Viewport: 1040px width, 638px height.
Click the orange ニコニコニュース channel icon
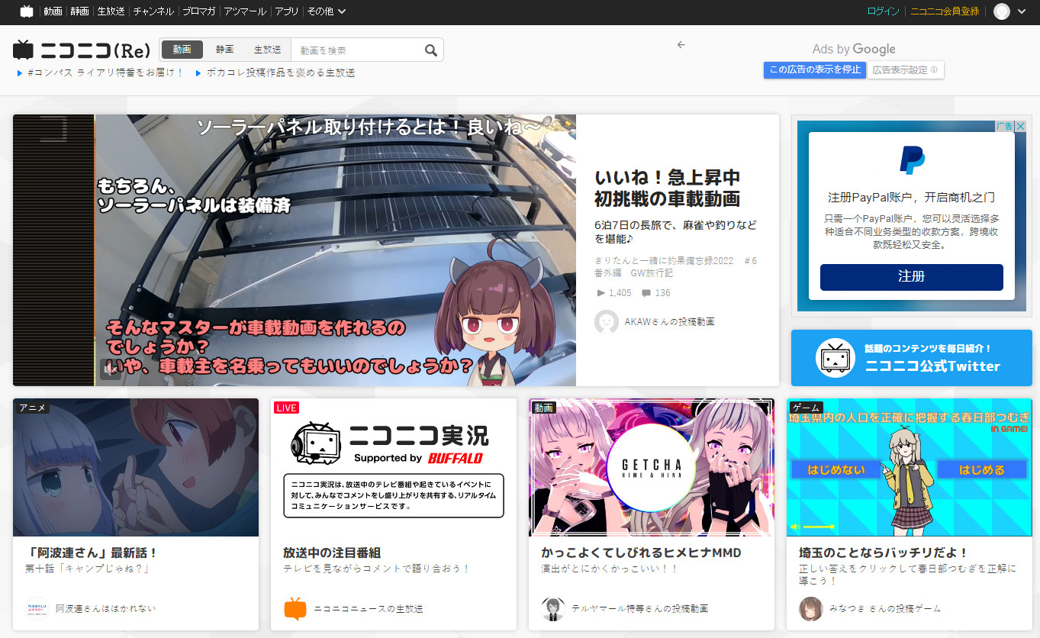(295, 608)
